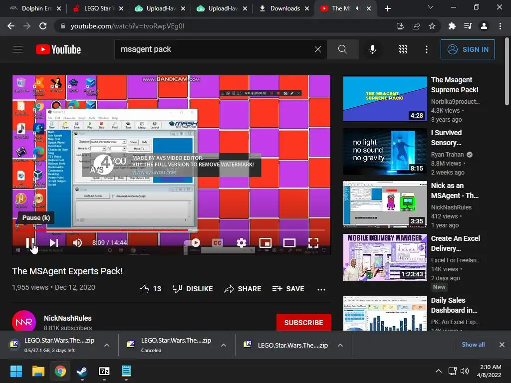Open the YouTube guide hamburger menu
This screenshot has width=511, height=383.
[18, 49]
